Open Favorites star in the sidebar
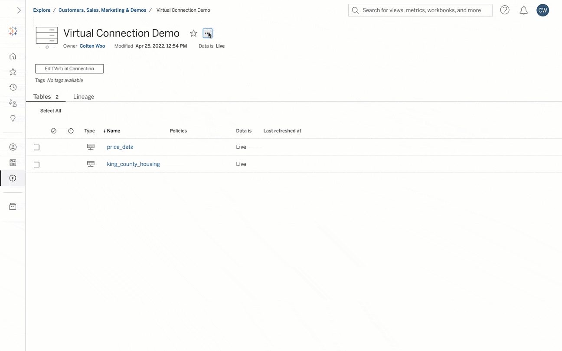Screen dimensions: 562x351 click(x=13, y=72)
